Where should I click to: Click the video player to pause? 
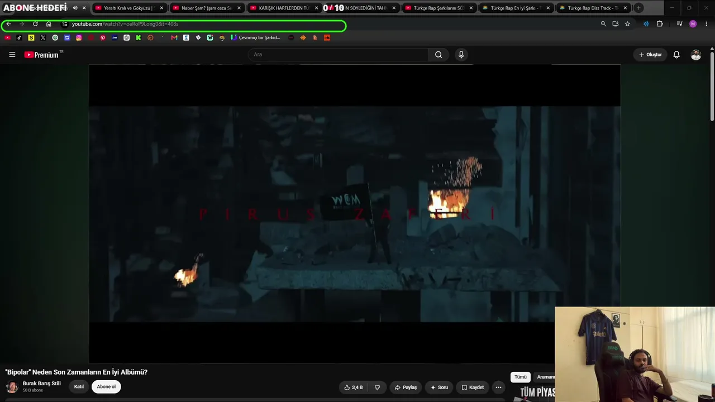[354, 214]
